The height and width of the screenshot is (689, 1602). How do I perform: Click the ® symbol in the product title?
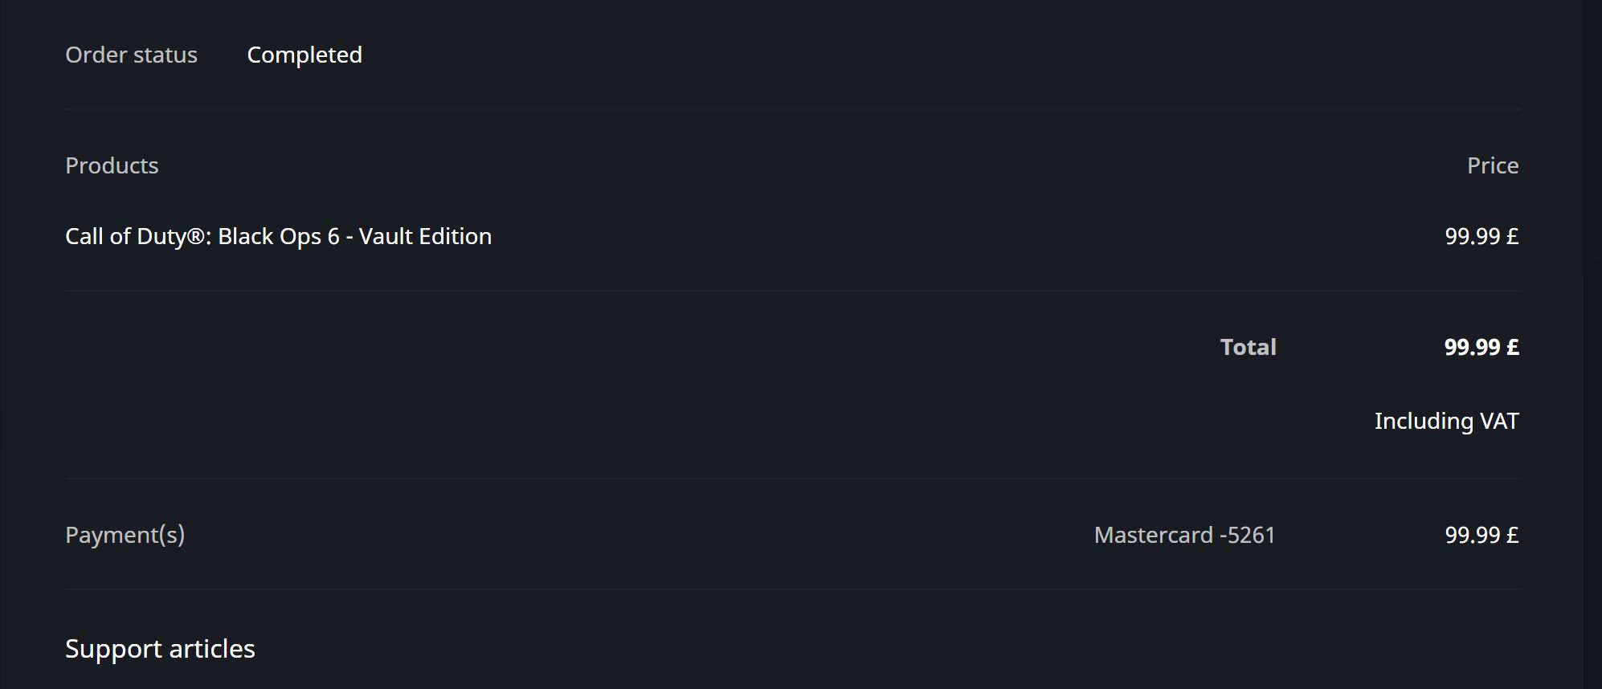tap(196, 236)
